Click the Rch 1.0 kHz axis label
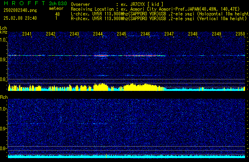Image resolution: width=249 pixels, height=162 pixels. coord(3,109)
